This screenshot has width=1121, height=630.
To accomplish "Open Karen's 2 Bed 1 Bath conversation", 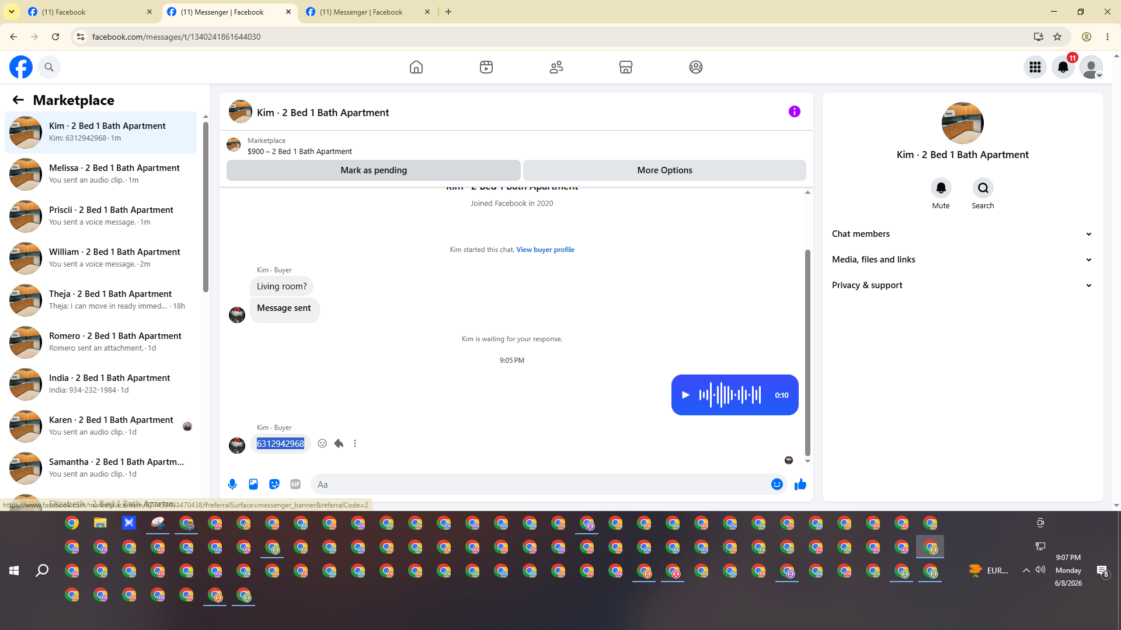I will point(101,426).
